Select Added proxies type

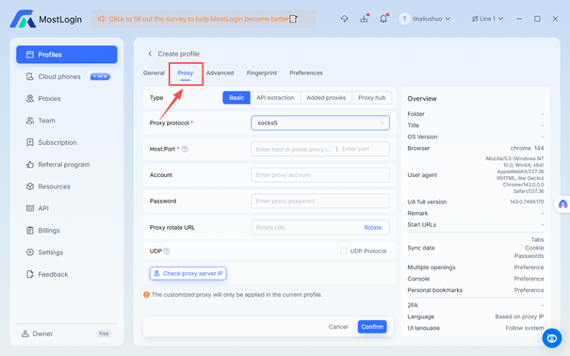point(326,98)
